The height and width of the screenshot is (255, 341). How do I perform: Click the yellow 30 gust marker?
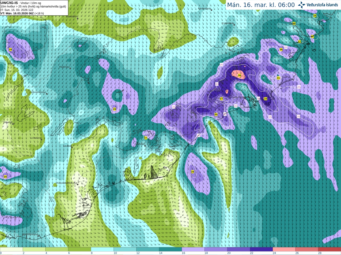tap(281, 50)
